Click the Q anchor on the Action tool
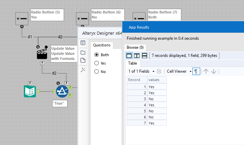 (38, 47)
